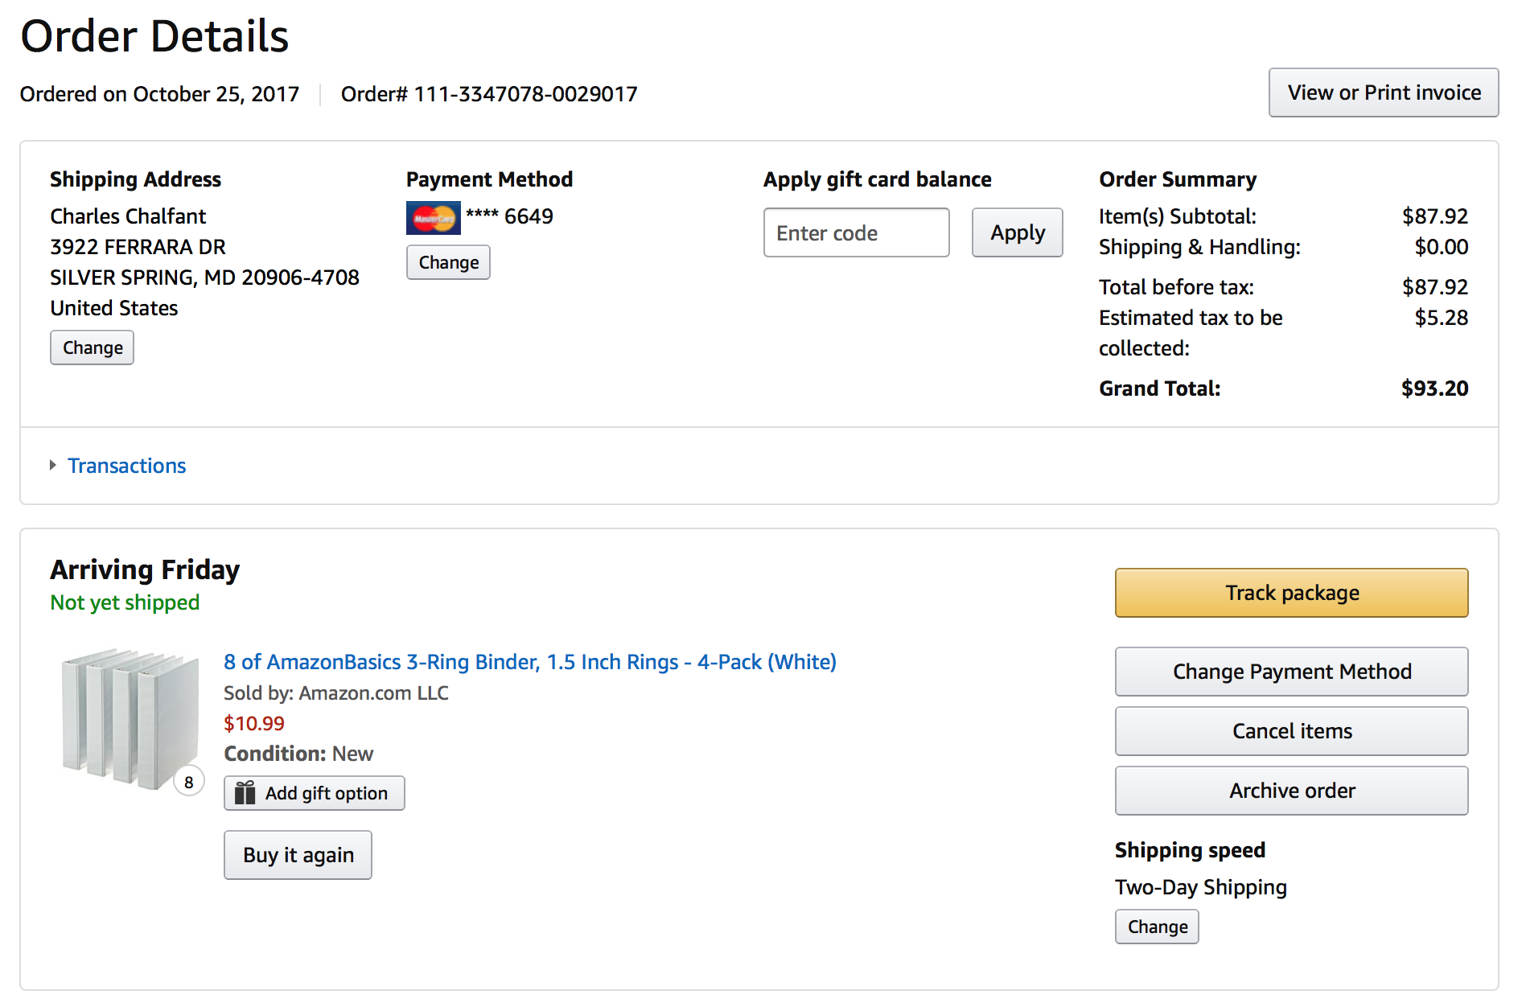Click the binder product thumbnail

pyautogui.click(x=129, y=718)
